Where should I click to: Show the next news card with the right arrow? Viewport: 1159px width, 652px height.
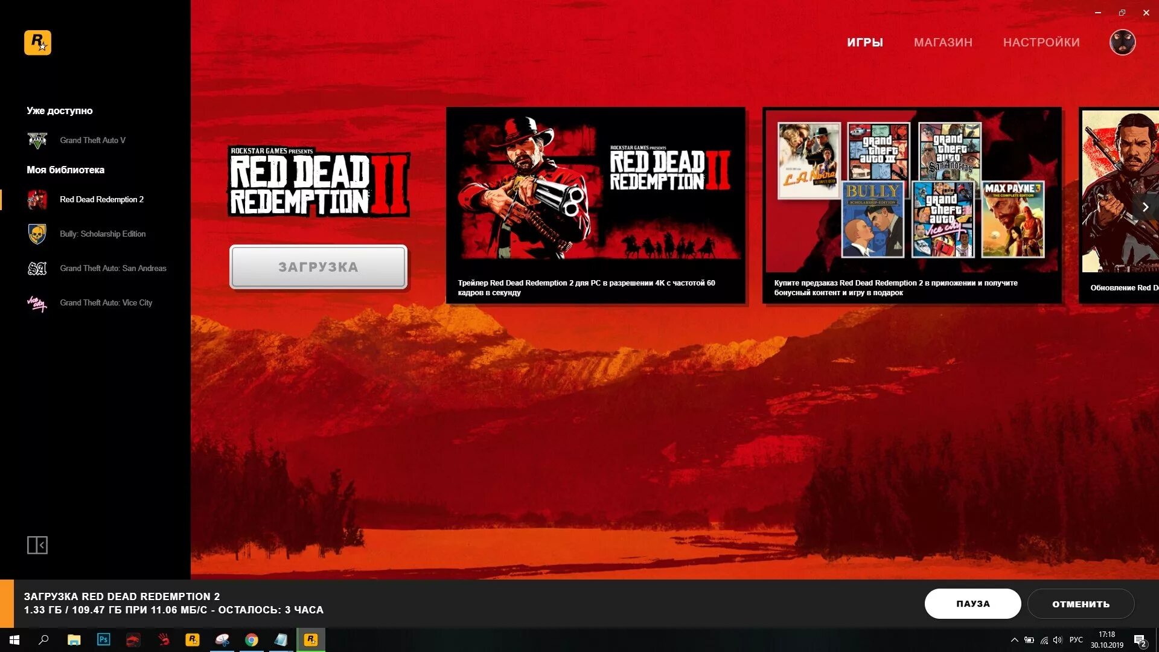pyautogui.click(x=1145, y=207)
